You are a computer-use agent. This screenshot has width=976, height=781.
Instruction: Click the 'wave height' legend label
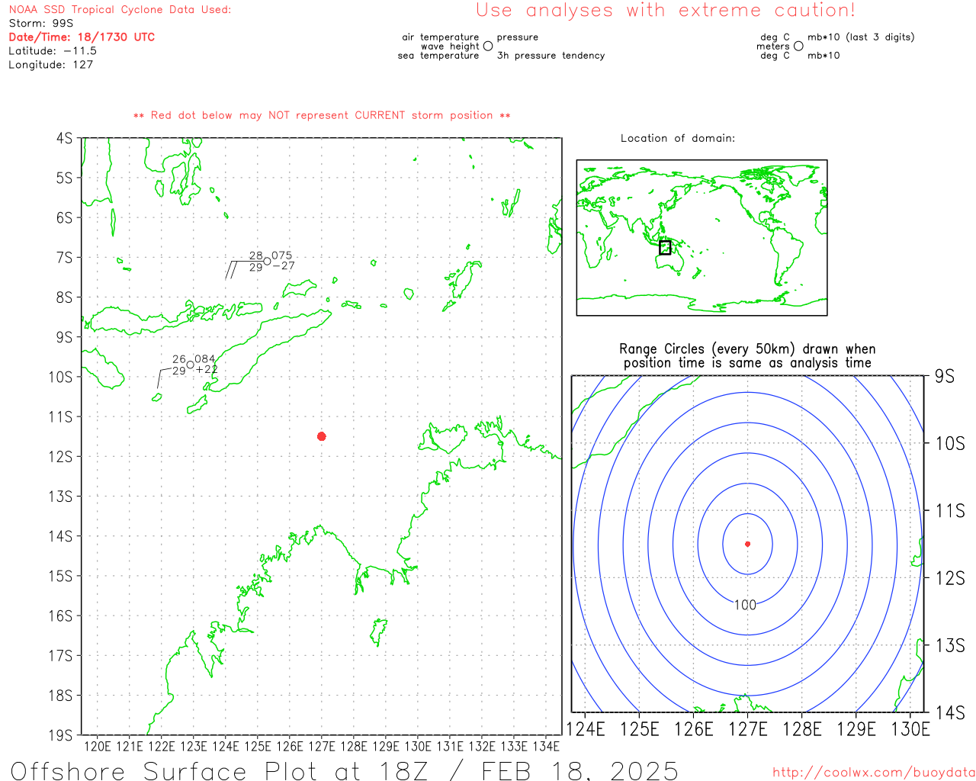(450, 47)
